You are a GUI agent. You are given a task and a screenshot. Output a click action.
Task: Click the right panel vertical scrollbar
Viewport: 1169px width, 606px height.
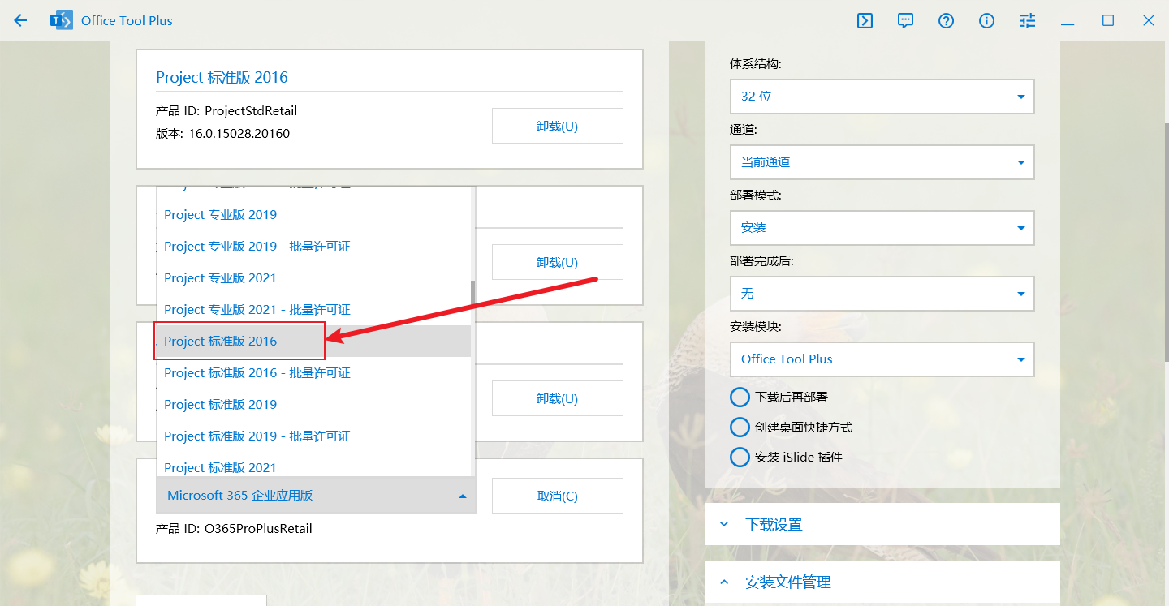1167,243
